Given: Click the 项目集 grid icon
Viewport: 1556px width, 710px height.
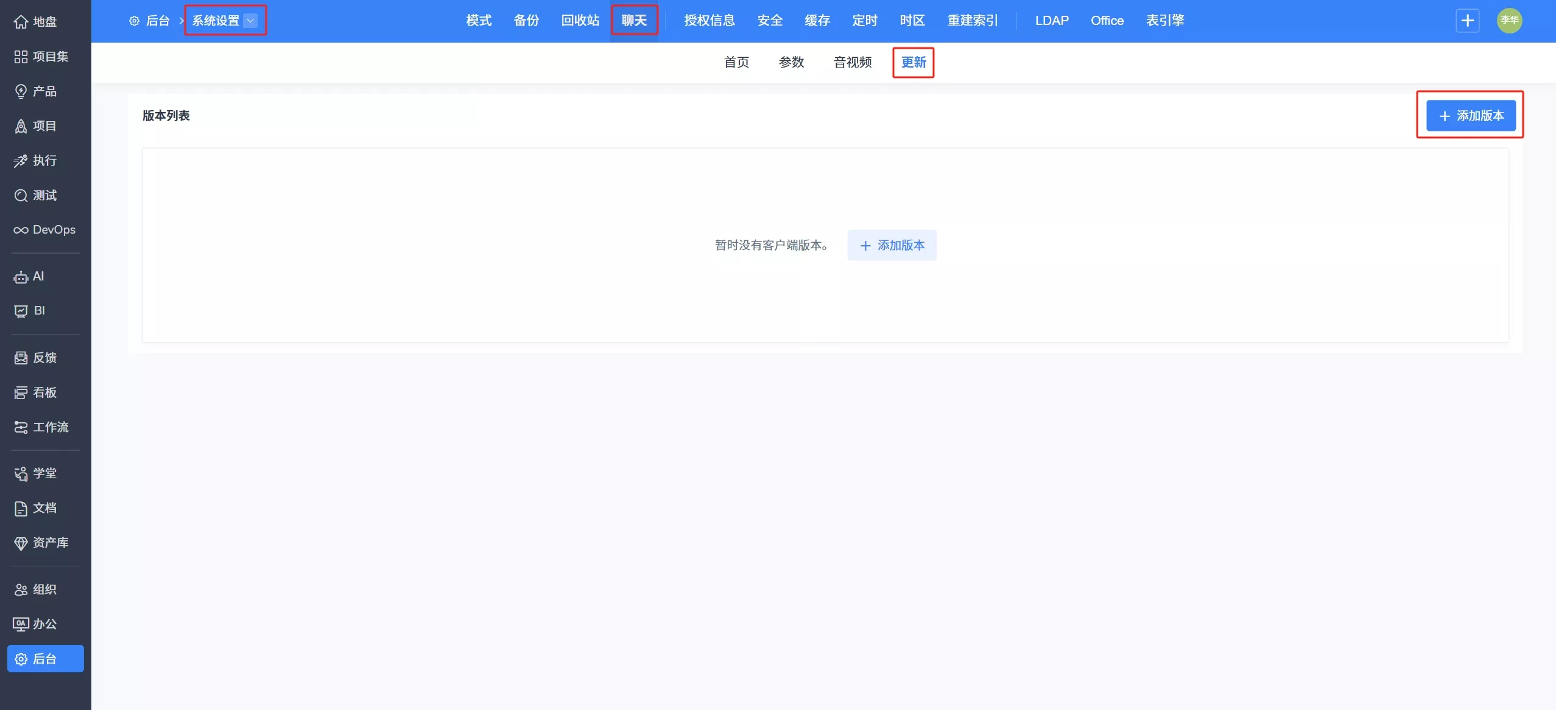Looking at the screenshot, I should (21, 57).
